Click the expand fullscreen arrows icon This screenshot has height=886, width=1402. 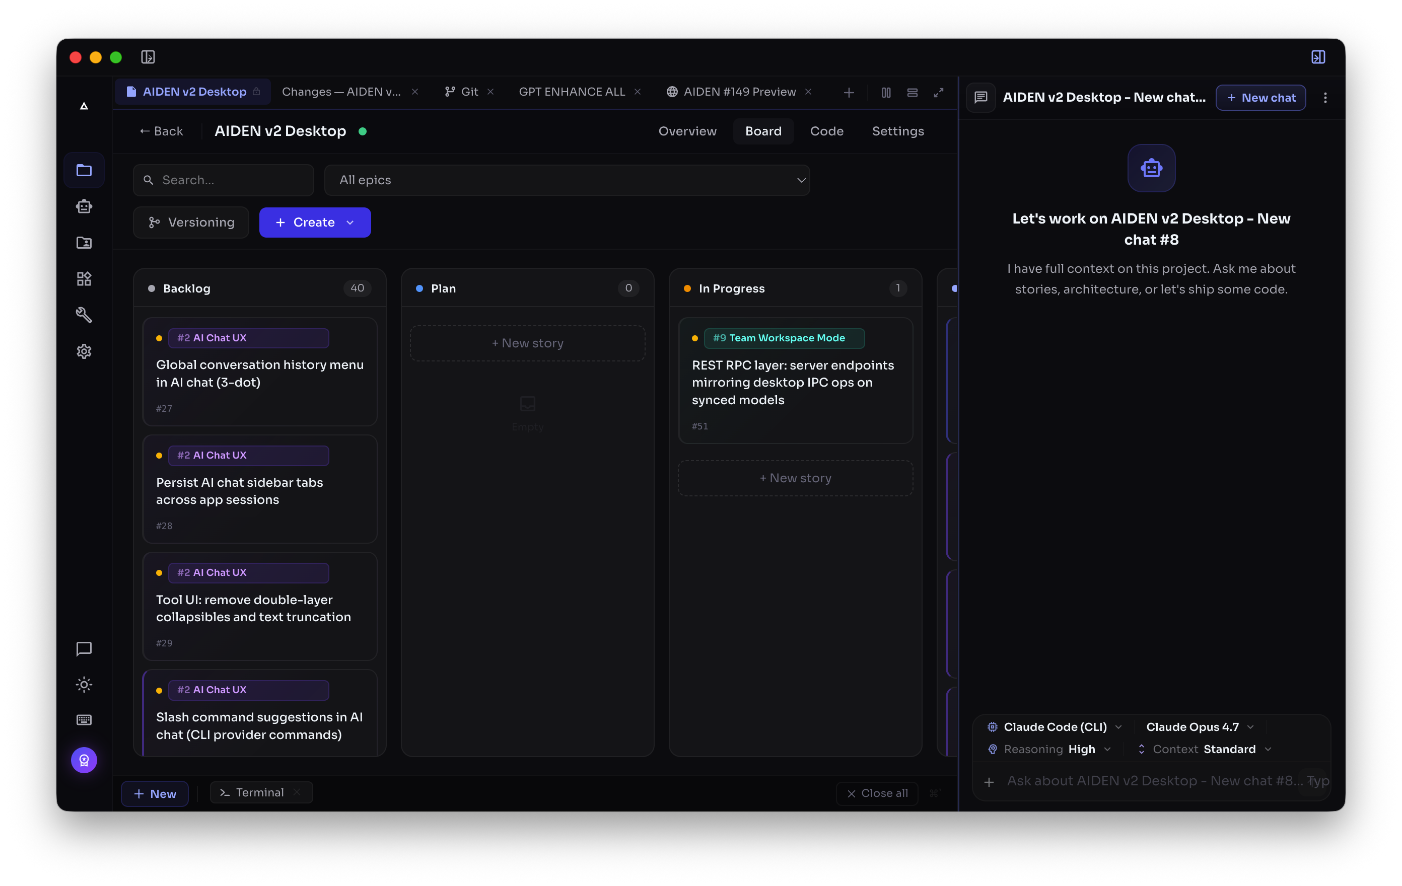pyautogui.click(x=939, y=92)
